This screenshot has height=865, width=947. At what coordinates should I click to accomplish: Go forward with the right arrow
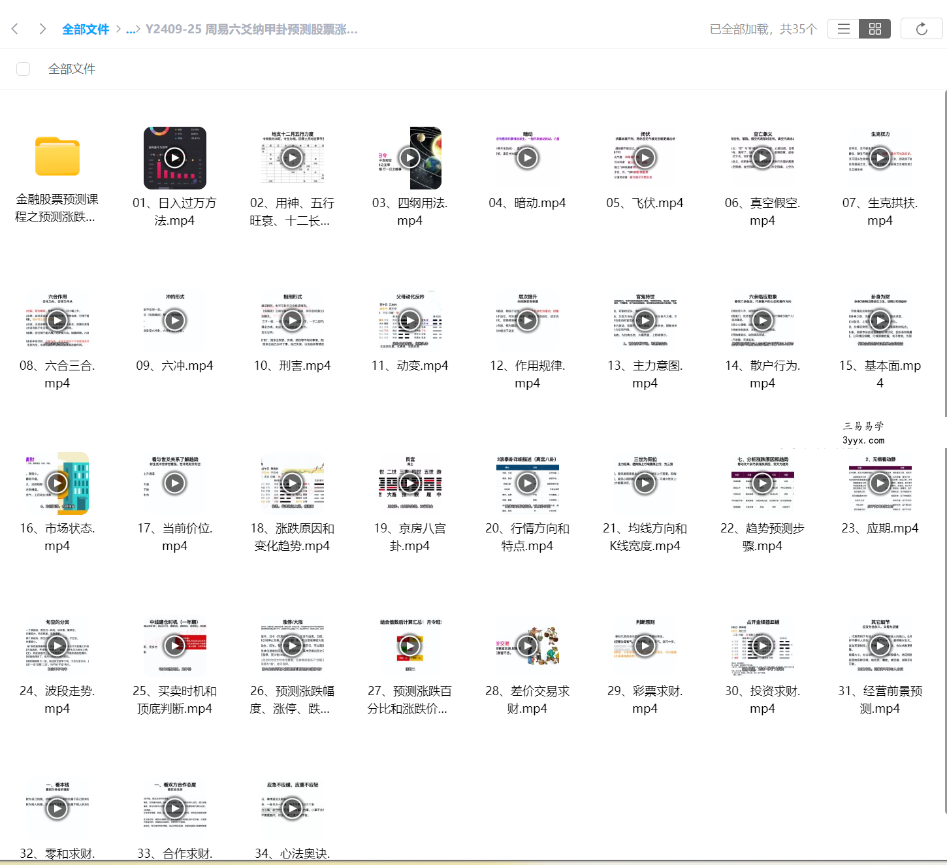tap(42, 29)
